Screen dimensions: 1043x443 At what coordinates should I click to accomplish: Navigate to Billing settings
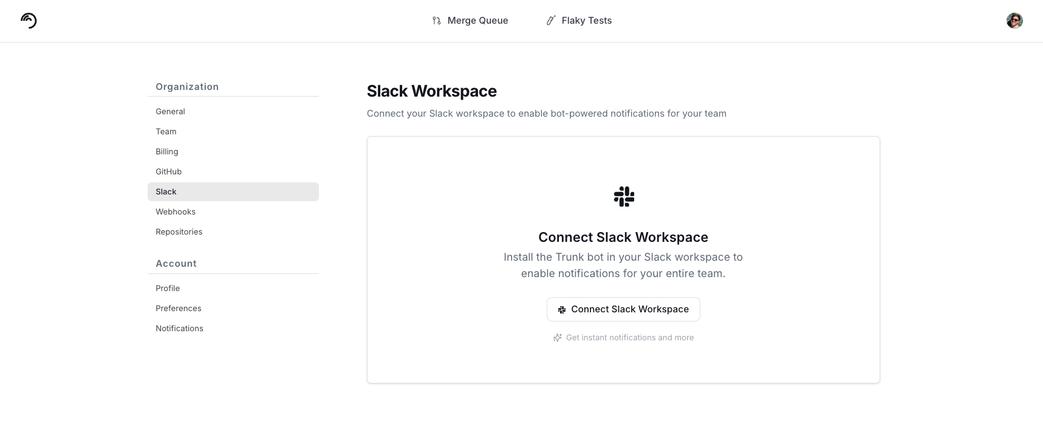click(167, 152)
